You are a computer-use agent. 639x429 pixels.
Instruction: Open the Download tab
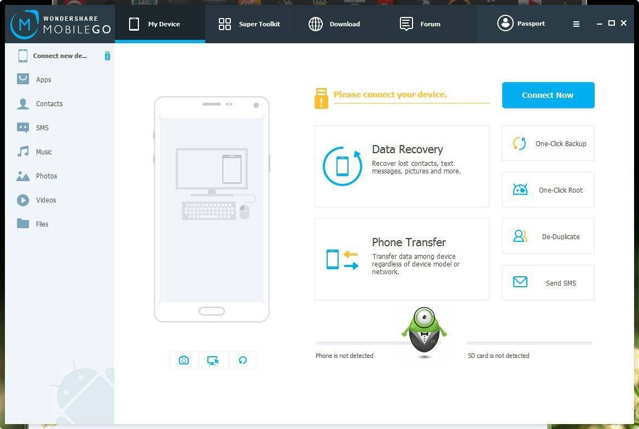[341, 24]
